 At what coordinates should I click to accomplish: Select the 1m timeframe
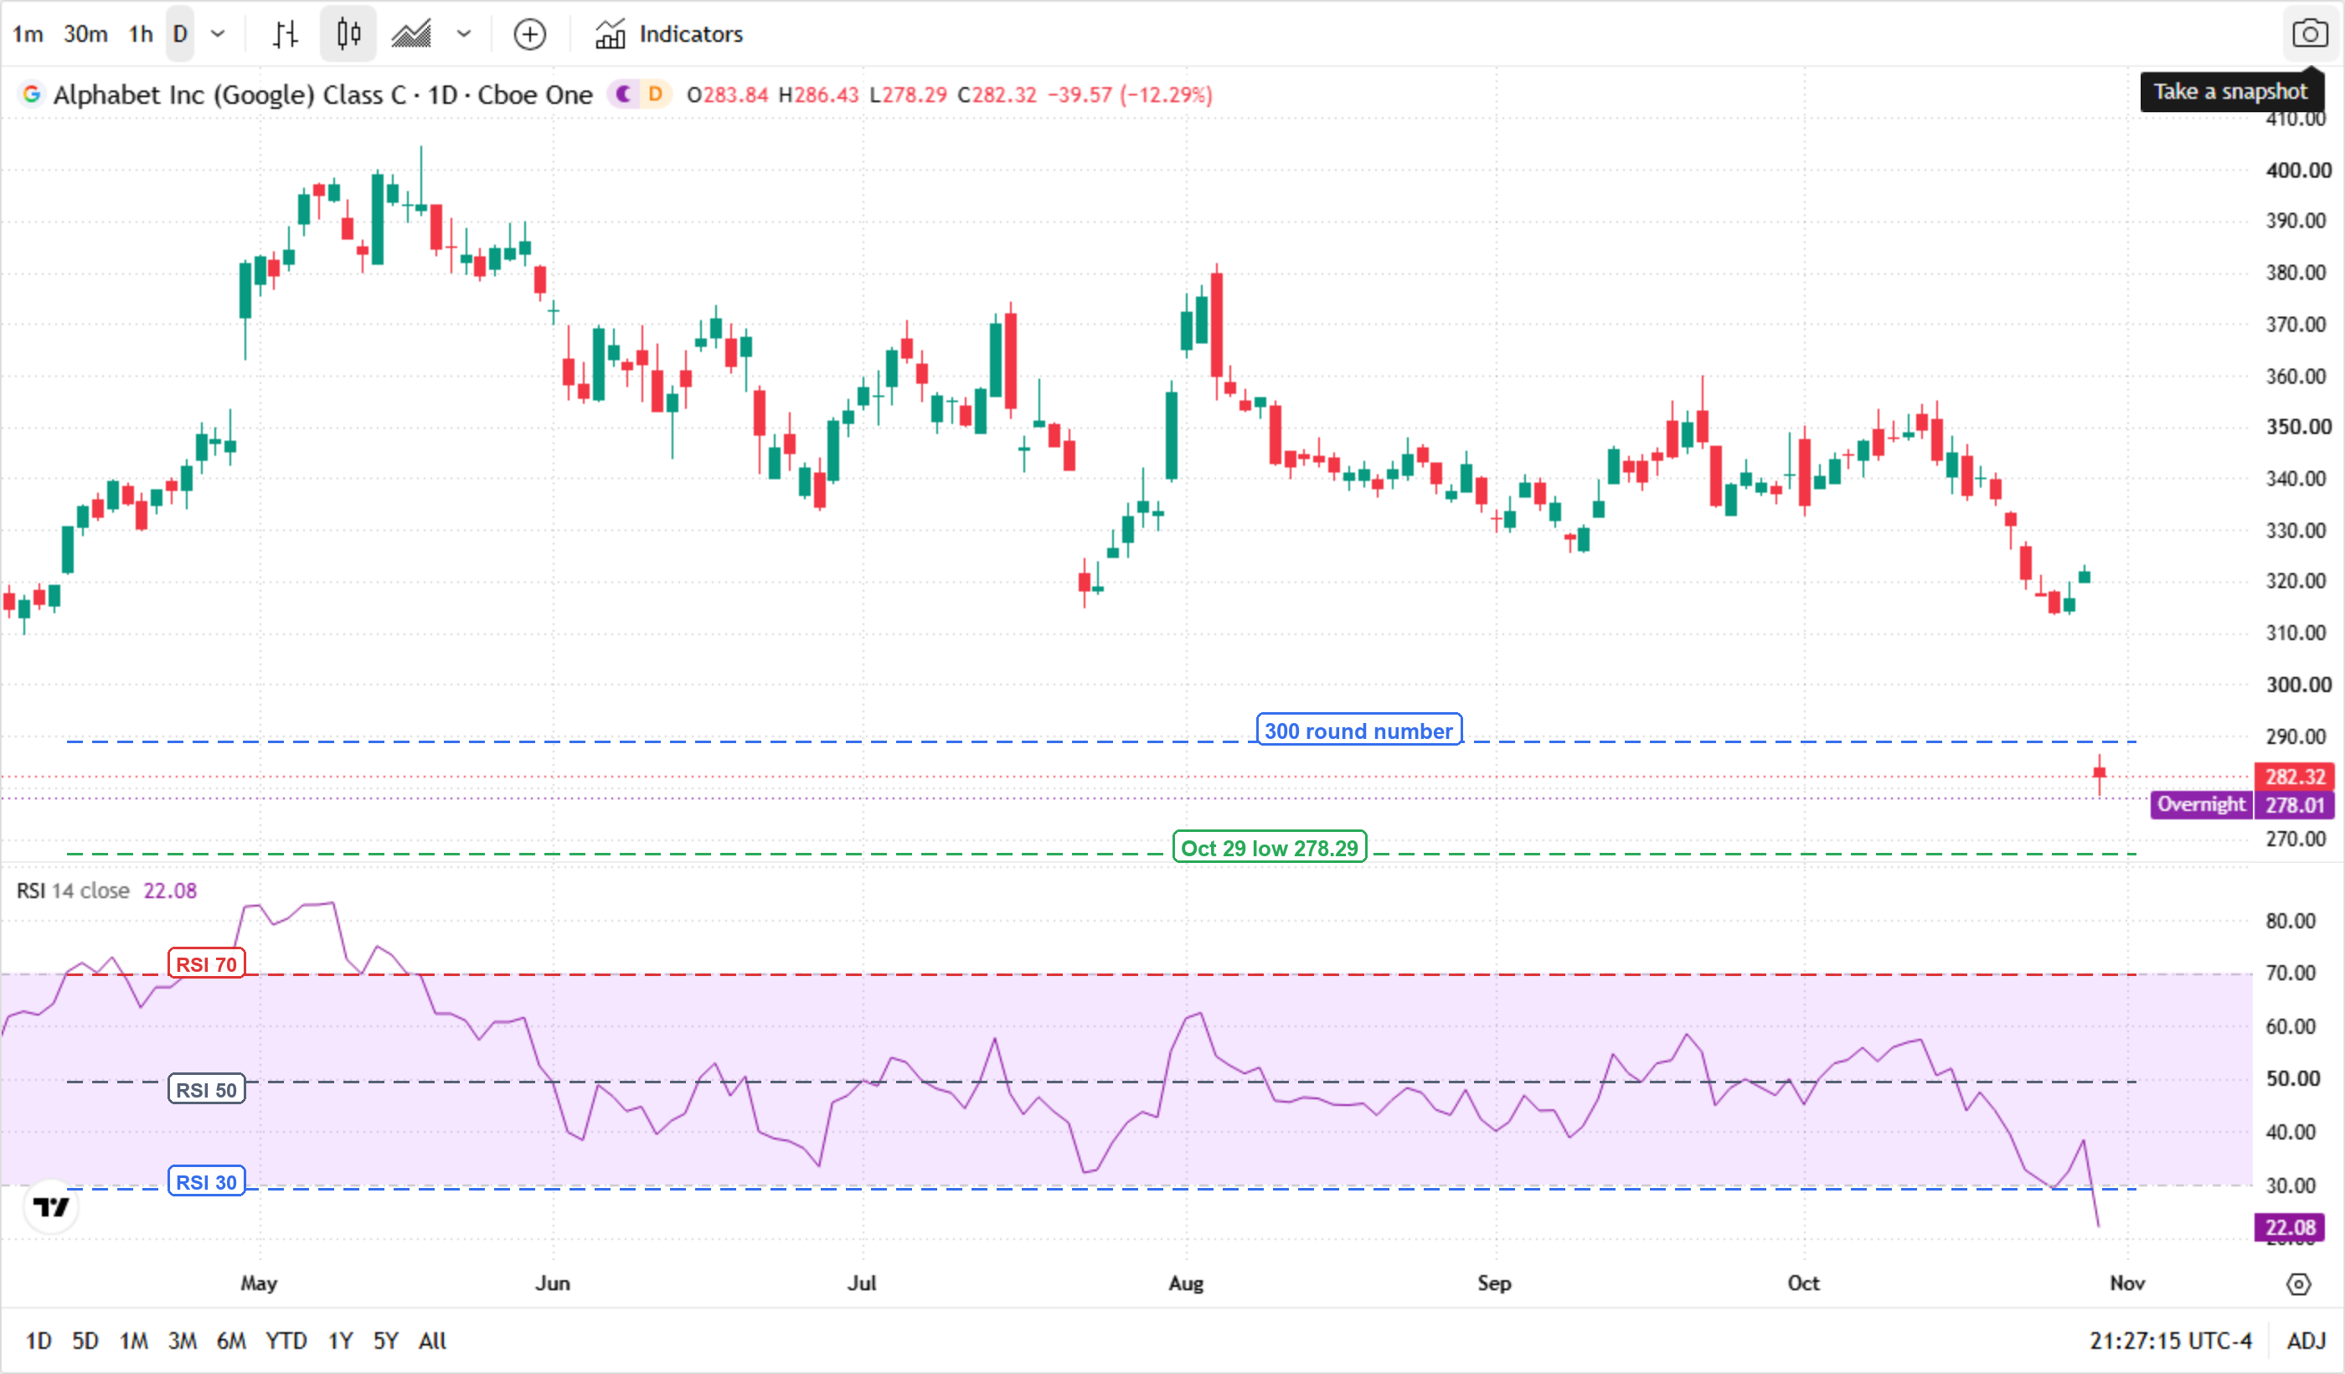(28, 34)
